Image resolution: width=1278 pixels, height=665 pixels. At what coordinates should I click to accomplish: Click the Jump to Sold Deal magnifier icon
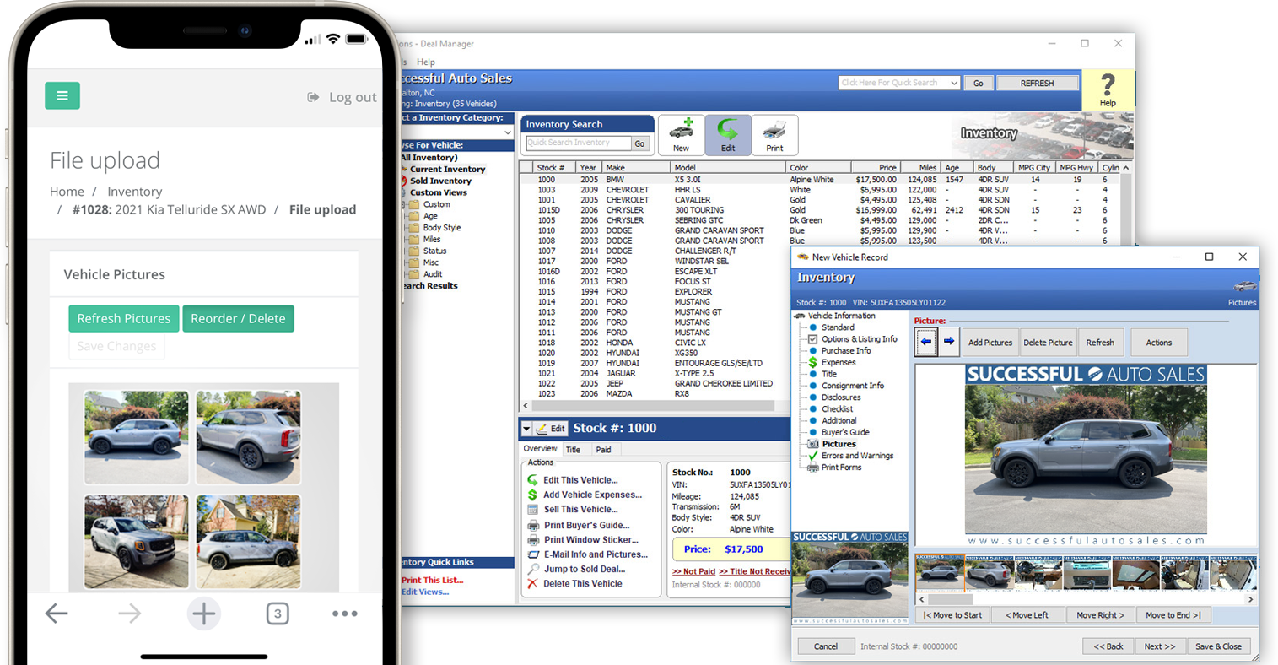(533, 568)
